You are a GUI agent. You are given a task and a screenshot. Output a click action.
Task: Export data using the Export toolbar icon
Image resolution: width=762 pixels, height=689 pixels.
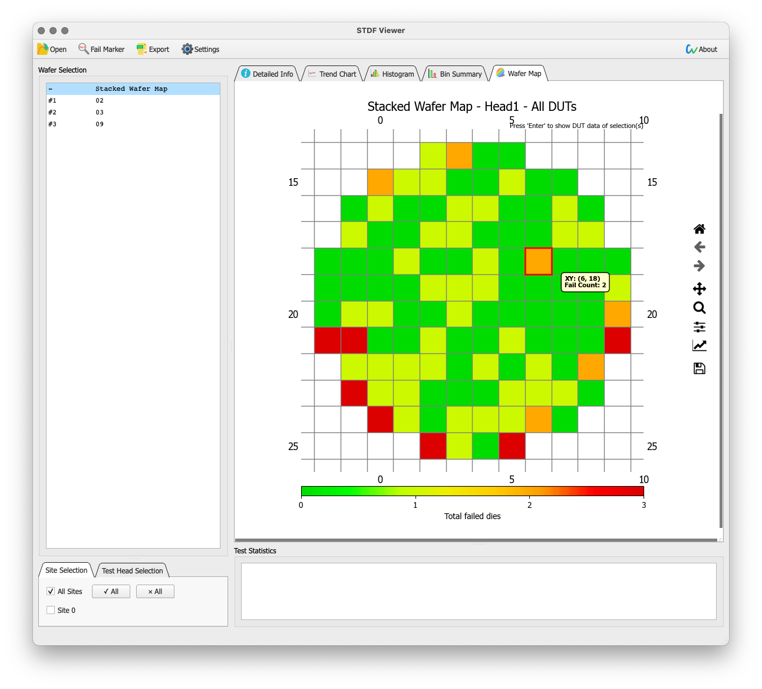point(152,49)
